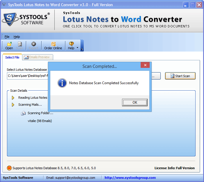The width and height of the screenshot is (204, 182).
Task: Click the toolbar drag handle beside Open
Action: click(x=2, y=45)
